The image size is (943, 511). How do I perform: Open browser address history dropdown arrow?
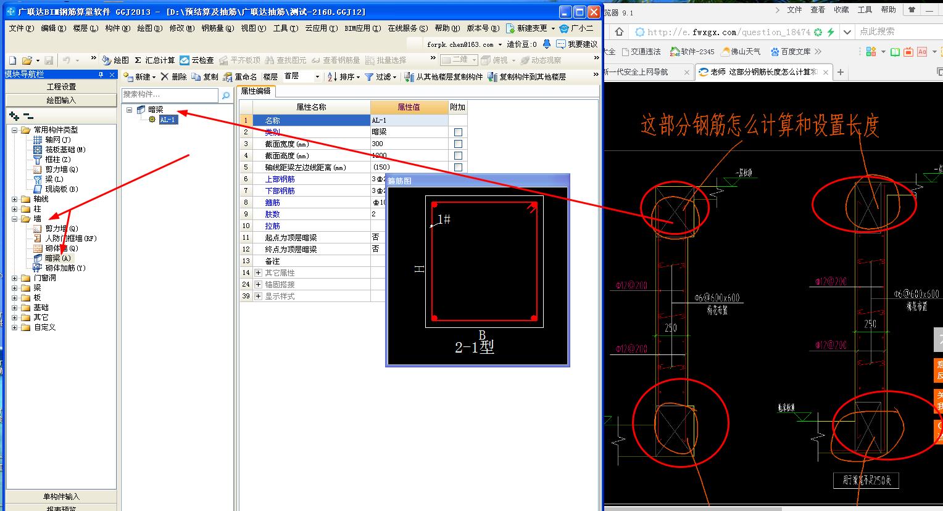[847, 32]
